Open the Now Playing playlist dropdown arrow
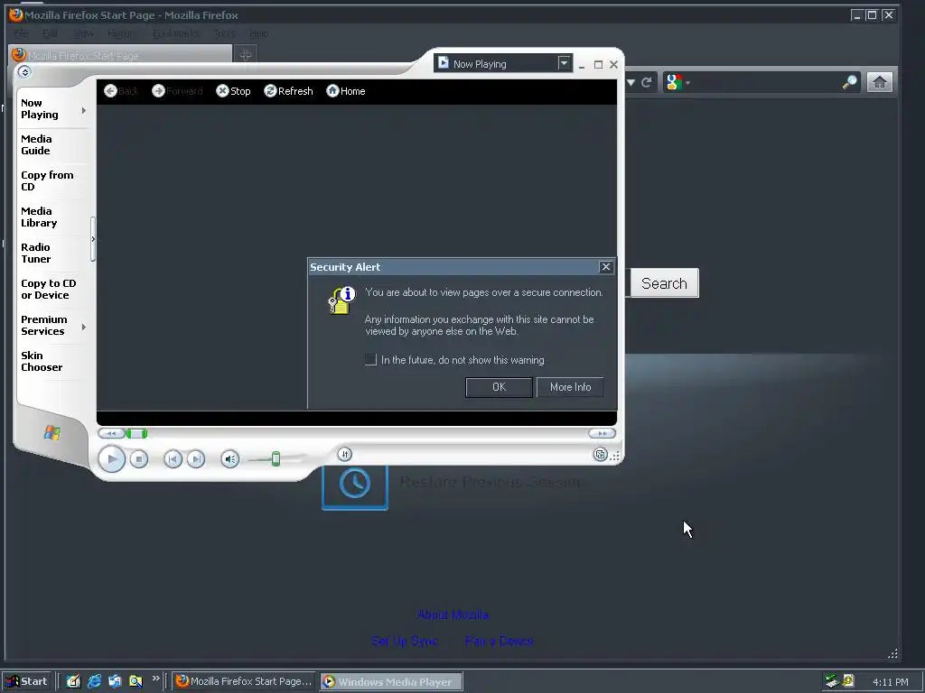The height and width of the screenshot is (693, 925). point(564,62)
